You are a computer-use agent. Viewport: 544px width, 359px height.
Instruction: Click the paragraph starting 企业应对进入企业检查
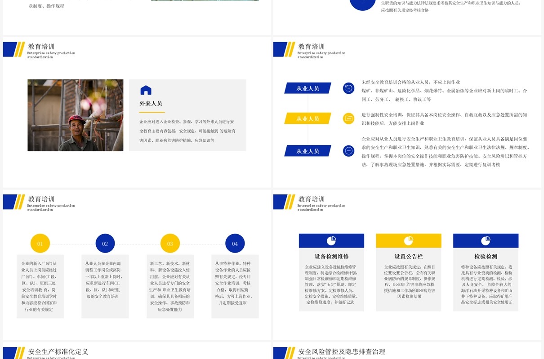[x=187, y=131]
